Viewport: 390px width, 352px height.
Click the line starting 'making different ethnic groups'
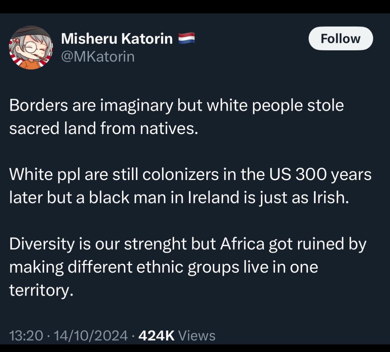pyautogui.click(x=163, y=267)
